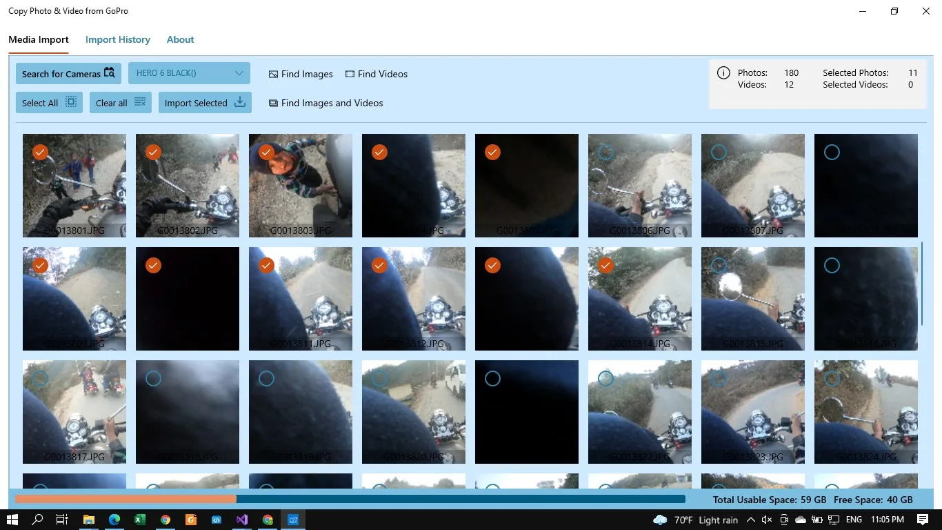Click Find Images and Videos
The height and width of the screenshot is (530, 942).
[326, 103]
